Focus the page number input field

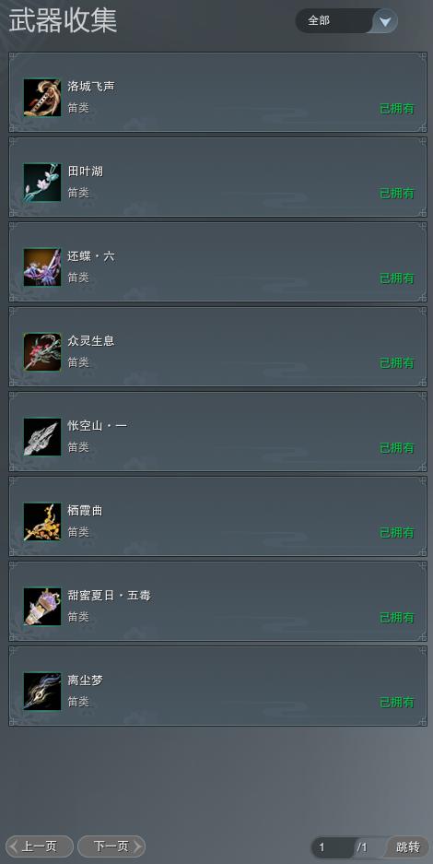point(333,847)
